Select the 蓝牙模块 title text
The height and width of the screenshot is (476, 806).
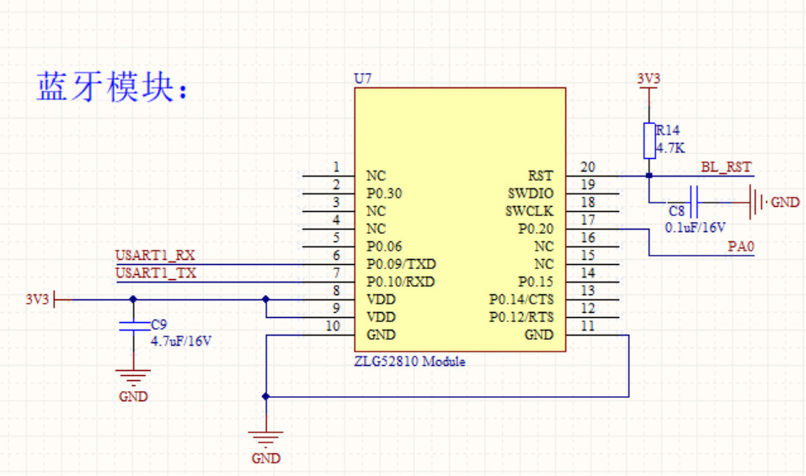tap(113, 87)
